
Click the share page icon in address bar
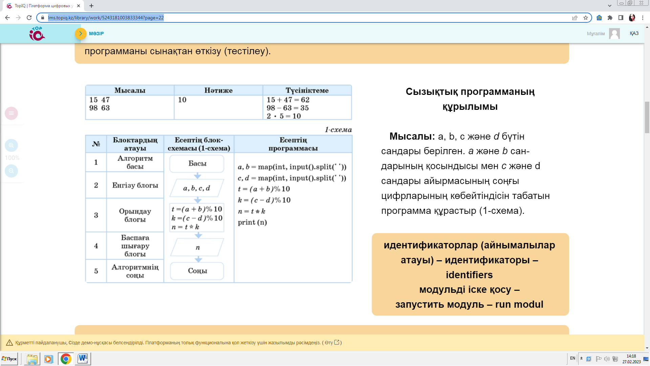[x=575, y=18]
